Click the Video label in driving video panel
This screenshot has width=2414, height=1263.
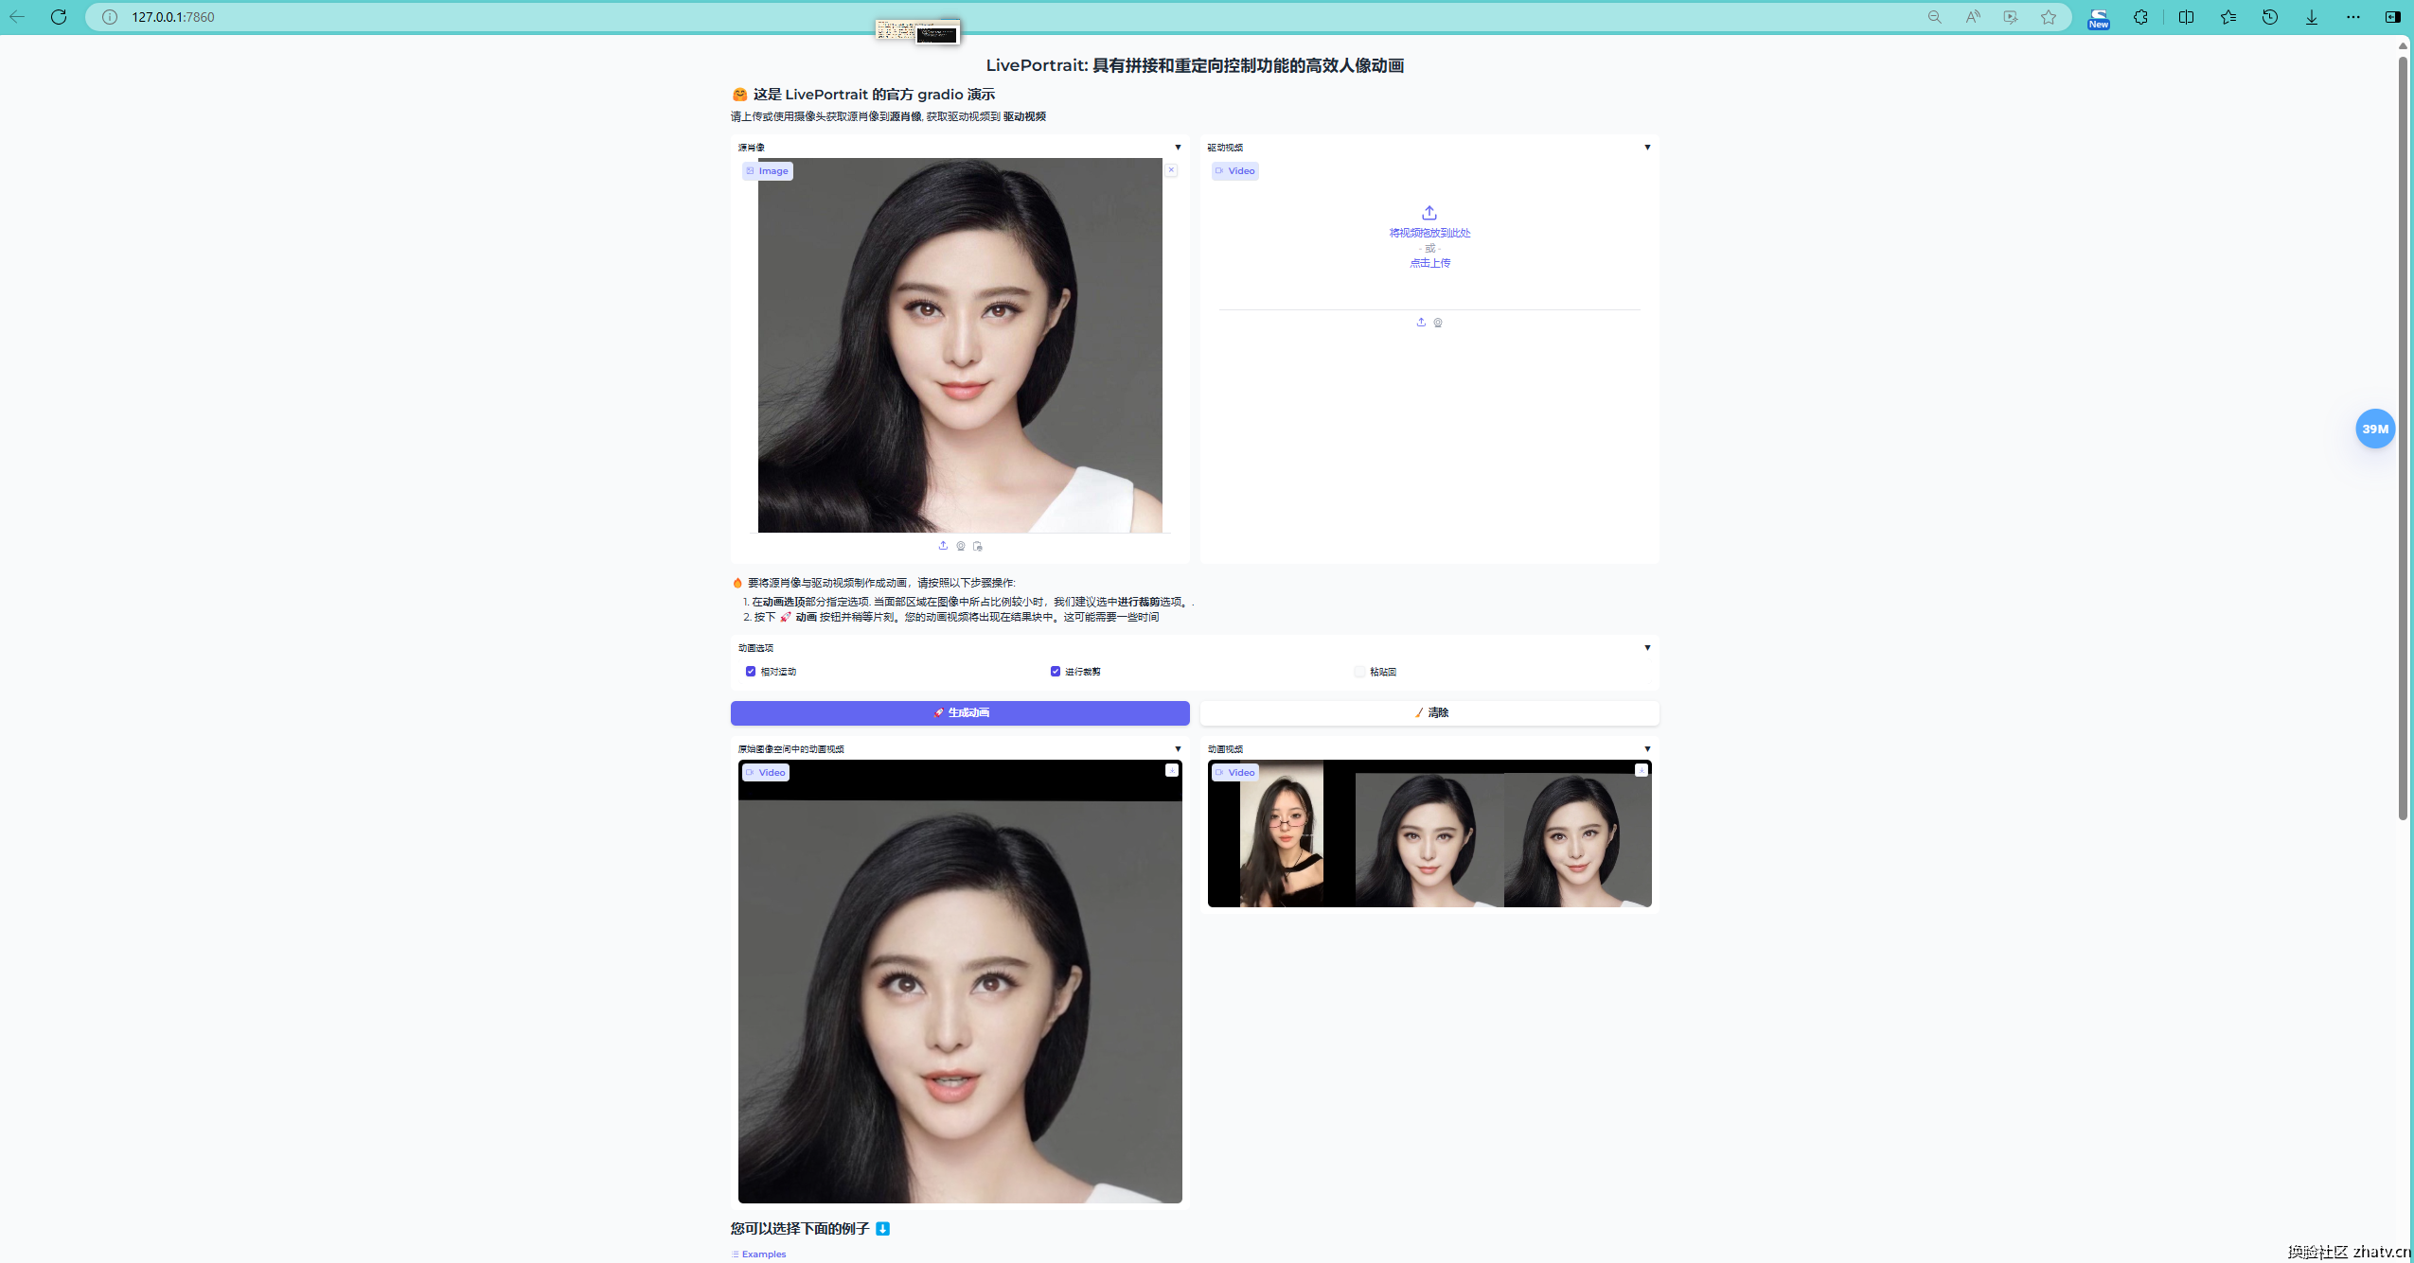tap(1235, 171)
